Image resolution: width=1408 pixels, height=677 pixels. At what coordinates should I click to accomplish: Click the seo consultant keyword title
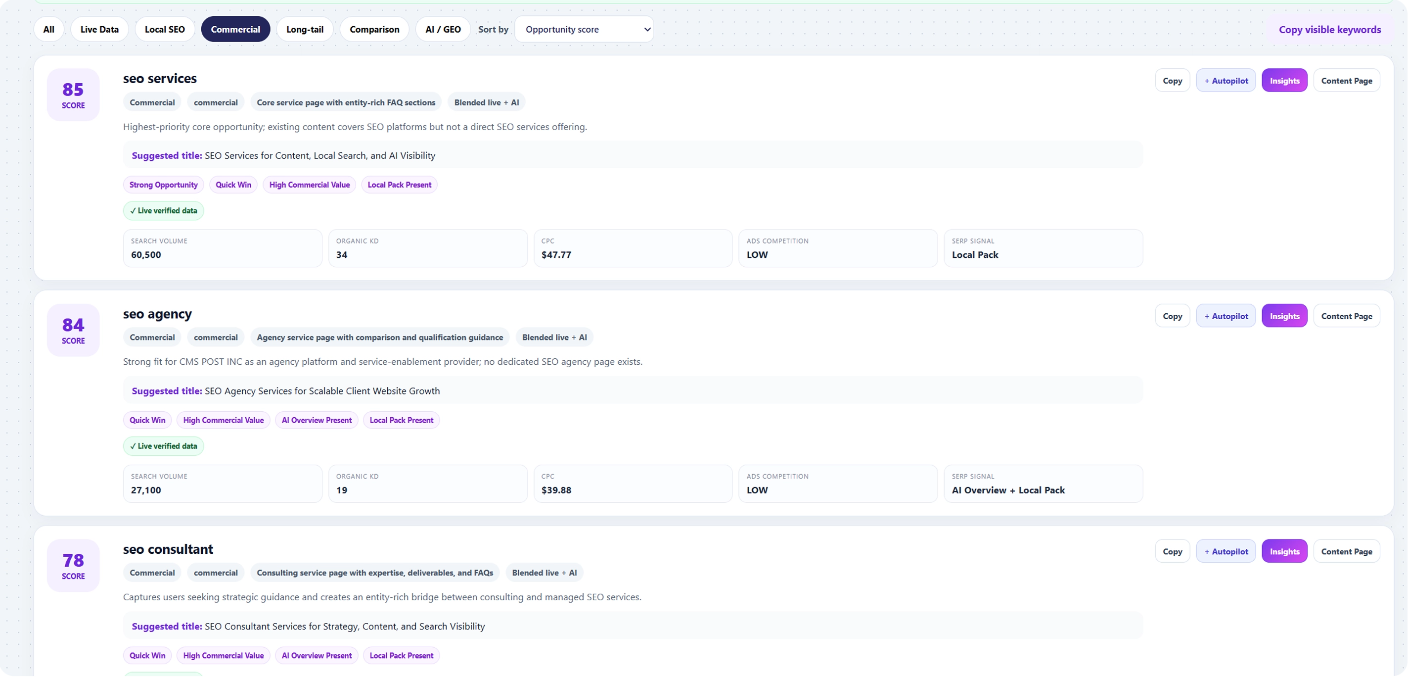(168, 549)
